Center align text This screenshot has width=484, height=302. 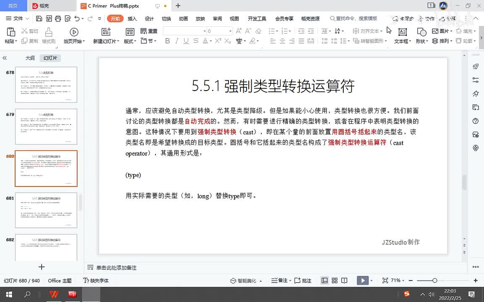click(282, 41)
